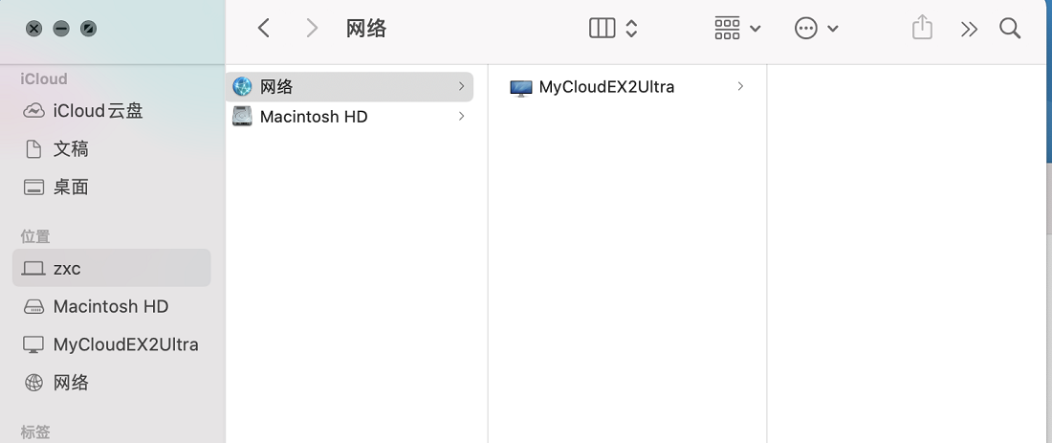Image resolution: width=1052 pixels, height=443 pixels.
Task: Go forward using the right chevron
Action: pos(312,28)
